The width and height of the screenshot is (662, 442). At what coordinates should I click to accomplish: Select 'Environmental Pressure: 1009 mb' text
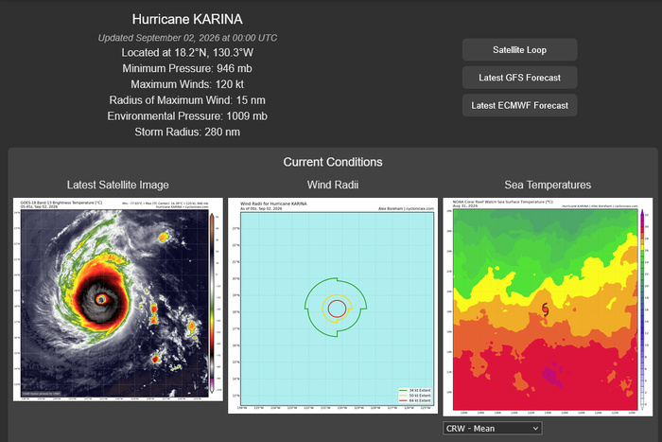pos(187,116)
